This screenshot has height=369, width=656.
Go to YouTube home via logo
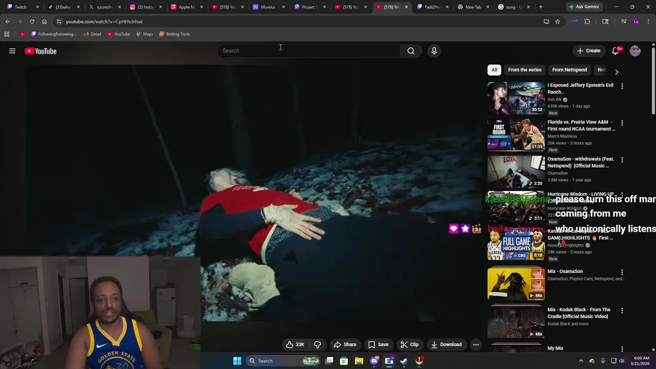40,51
